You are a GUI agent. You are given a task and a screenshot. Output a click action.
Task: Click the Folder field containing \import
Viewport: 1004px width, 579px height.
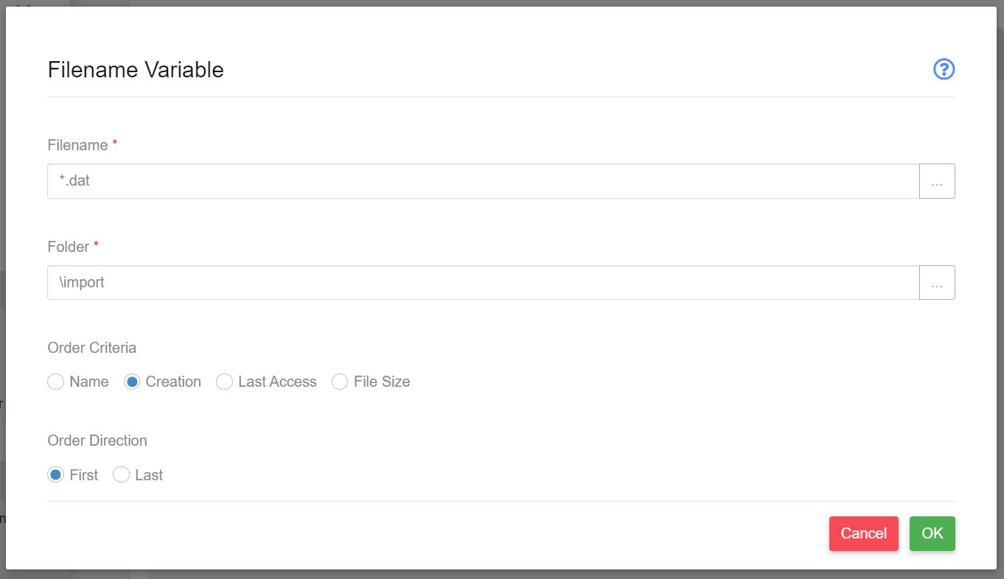tap(484, 283)
